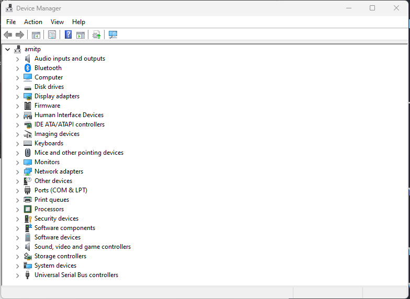Image resolution: width=410 pixels, height=299 pixels.
Task: Expand the Monitors node
Action: tap(18, 163)
